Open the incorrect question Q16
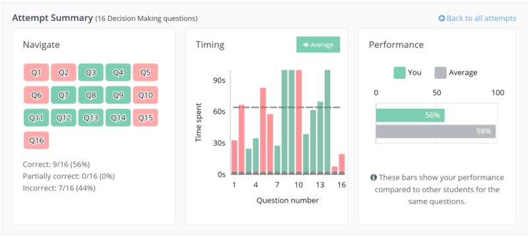 [36, 140]
